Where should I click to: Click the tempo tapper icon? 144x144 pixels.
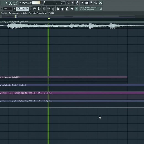click(x=67, y=9)
